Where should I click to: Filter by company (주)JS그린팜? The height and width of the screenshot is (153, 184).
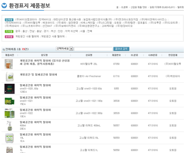(104, 23)
